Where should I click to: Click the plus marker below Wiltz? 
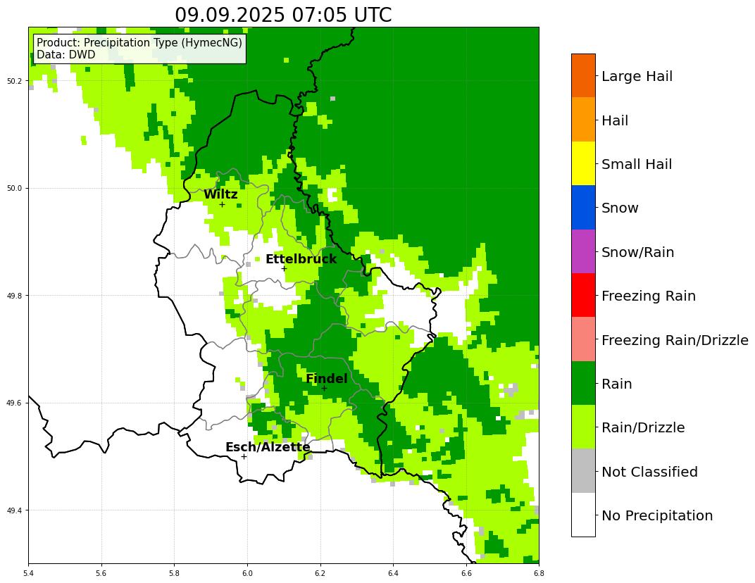pyautogui.click(x=222, y=205)
